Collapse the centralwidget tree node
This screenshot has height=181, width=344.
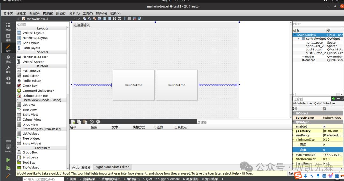pos(299,39)
